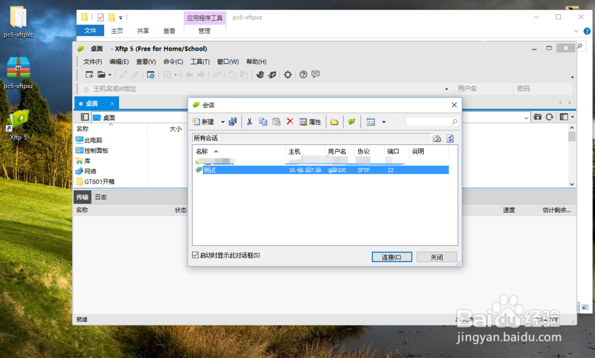Open the 窗口(W) menu in Xftp
This screenshot has width=595, height=358.
(228, 61)
